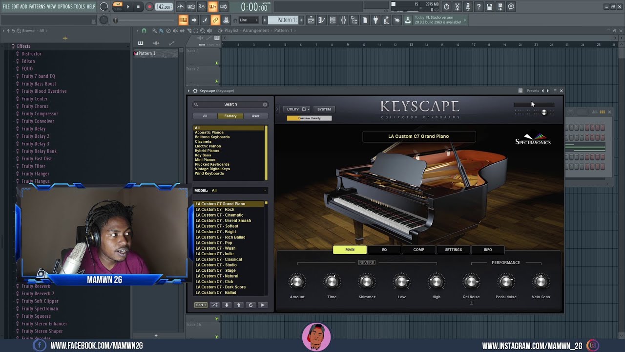Click the previous preset up-arrow icon
The image size is (625, 352).
pyautogui.click(x=239, y=305)
